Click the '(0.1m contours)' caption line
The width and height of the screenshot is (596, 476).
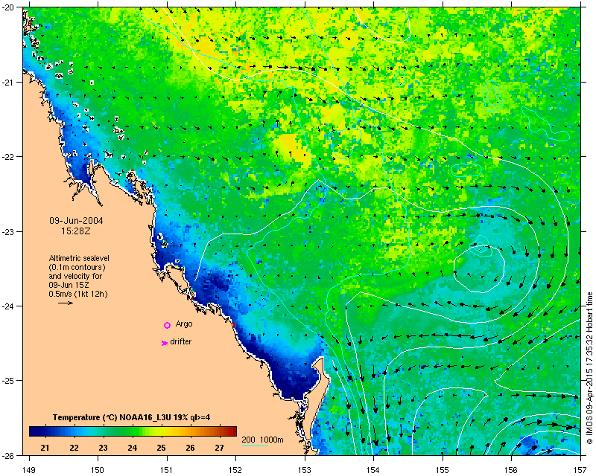(77, 267)
